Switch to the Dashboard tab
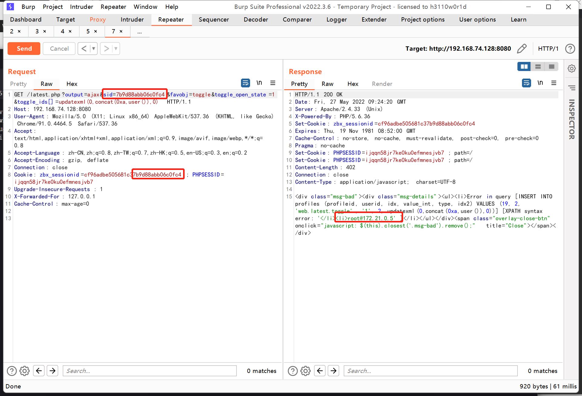The image size is (582, 396). point(26,19)
